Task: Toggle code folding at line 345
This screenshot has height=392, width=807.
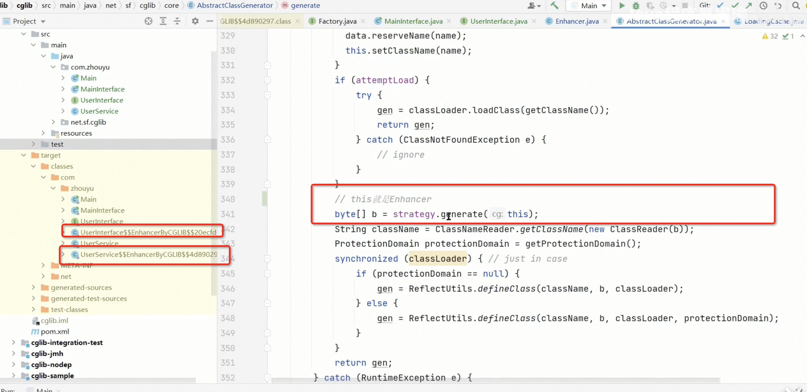Action: [267, 274]
